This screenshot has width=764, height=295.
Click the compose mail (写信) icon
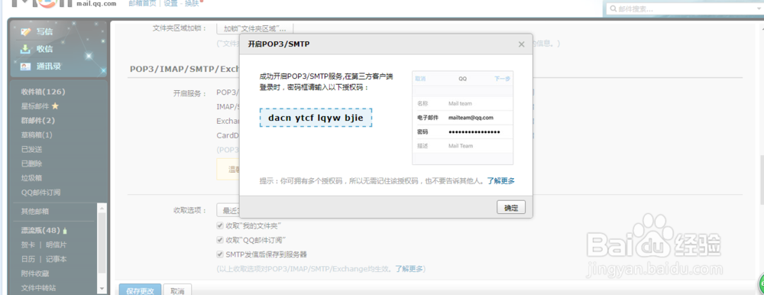(25, 31)
